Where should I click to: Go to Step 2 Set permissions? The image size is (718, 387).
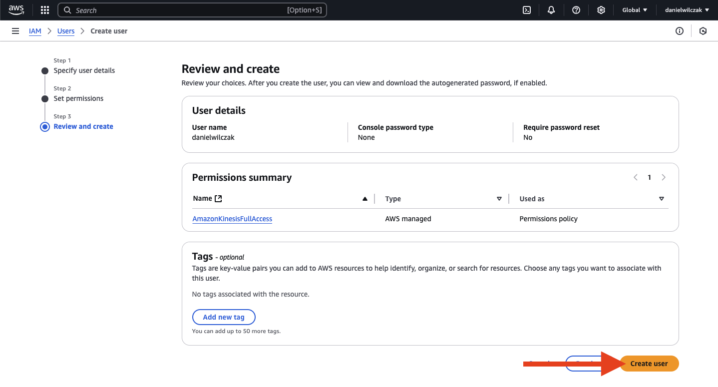78,98
